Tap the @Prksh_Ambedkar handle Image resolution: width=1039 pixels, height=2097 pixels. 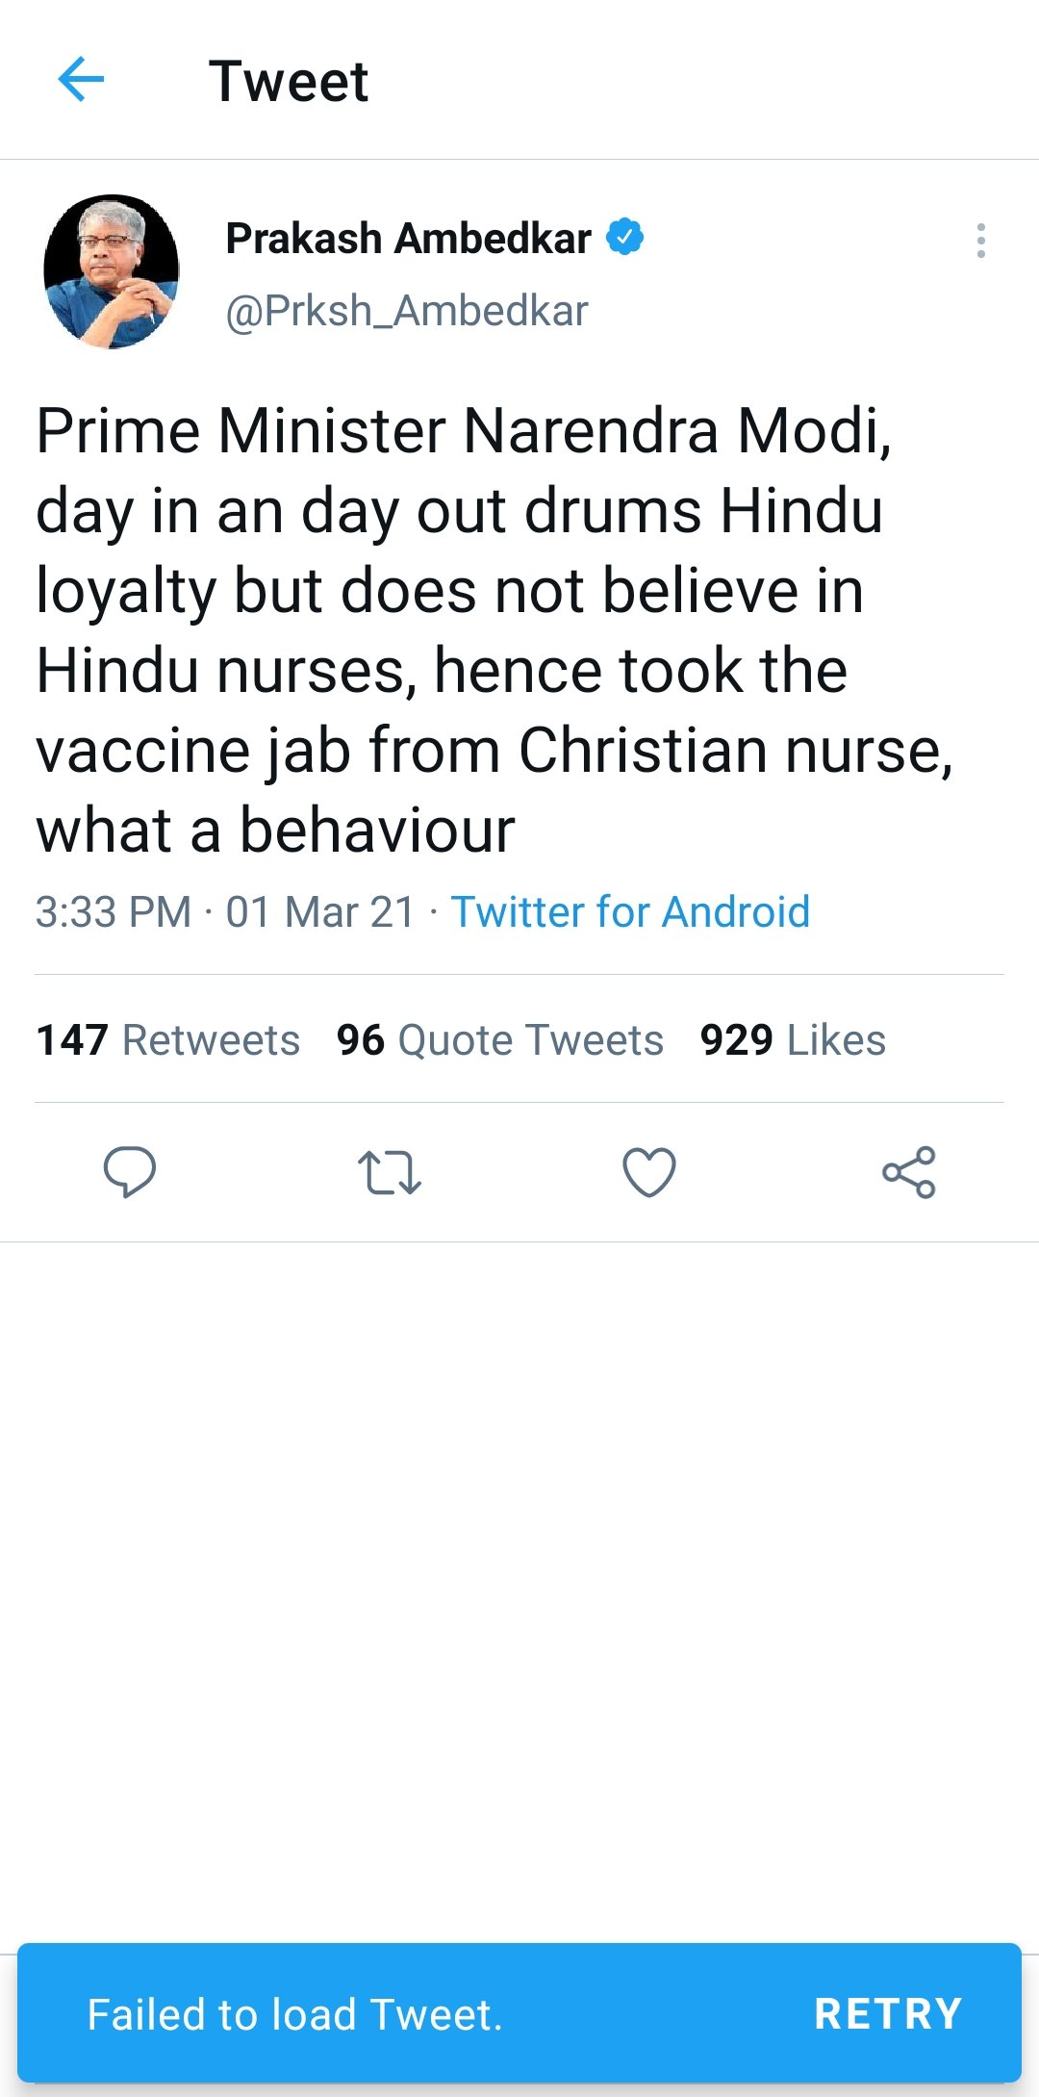[406, 311]
